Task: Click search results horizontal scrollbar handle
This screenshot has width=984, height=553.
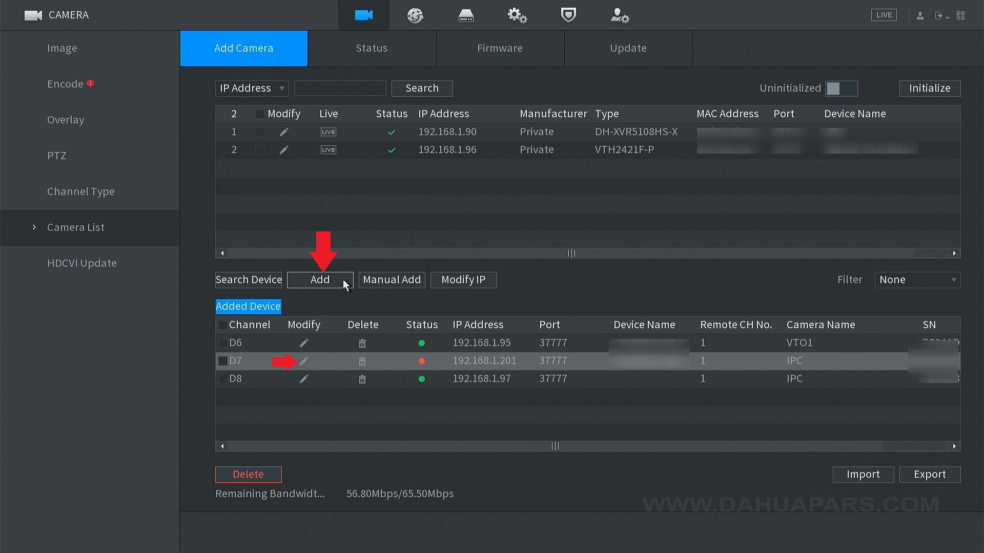Action: [571, 253]
